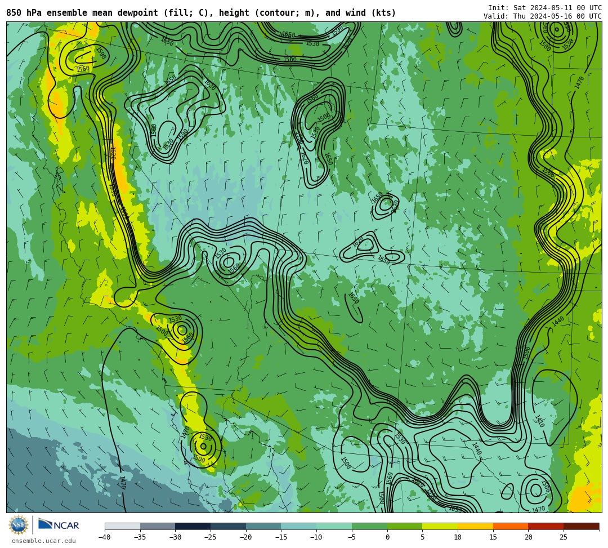Click the Valid: Thu 2024-05-16 00 UTC text
The height and width of the screenshot is (548, 608).
coord(543,16)
